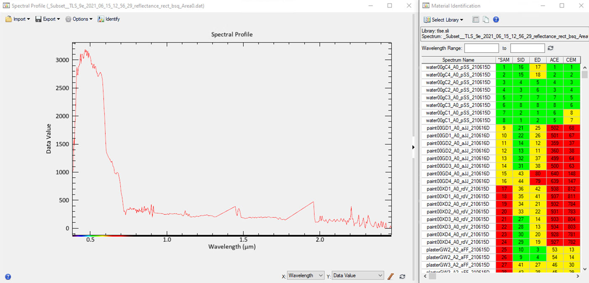This screenshot has height=283, width=589.
Task: Click the brown stairs icon beside Y dropdown
Action: [x=391, y=276]
